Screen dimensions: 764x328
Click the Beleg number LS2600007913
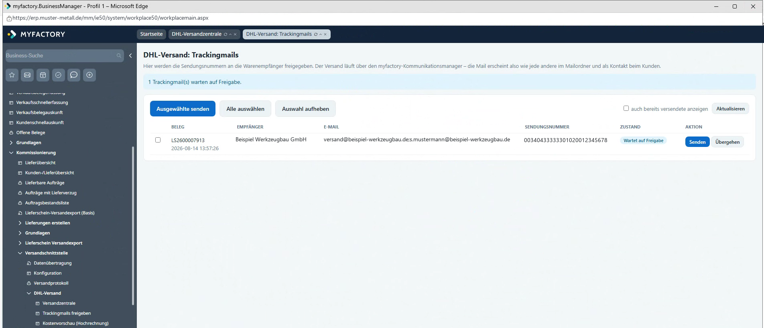188,140
